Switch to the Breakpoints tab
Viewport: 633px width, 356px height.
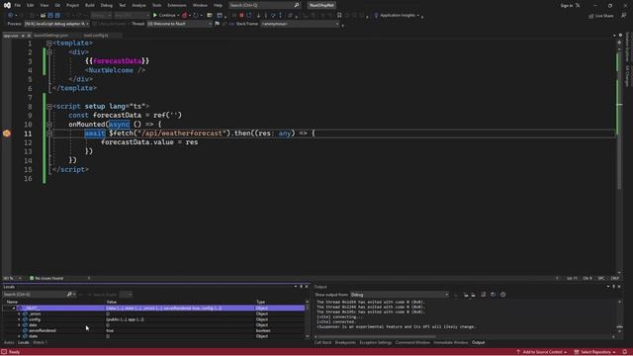[x=345, y=343]
